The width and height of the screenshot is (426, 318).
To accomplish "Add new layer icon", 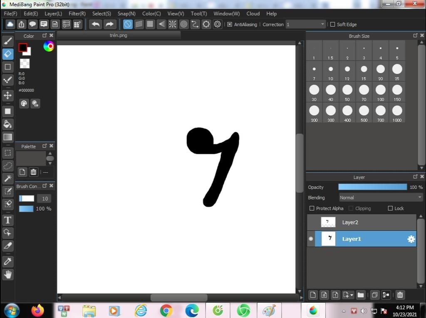I will (313, 295).
